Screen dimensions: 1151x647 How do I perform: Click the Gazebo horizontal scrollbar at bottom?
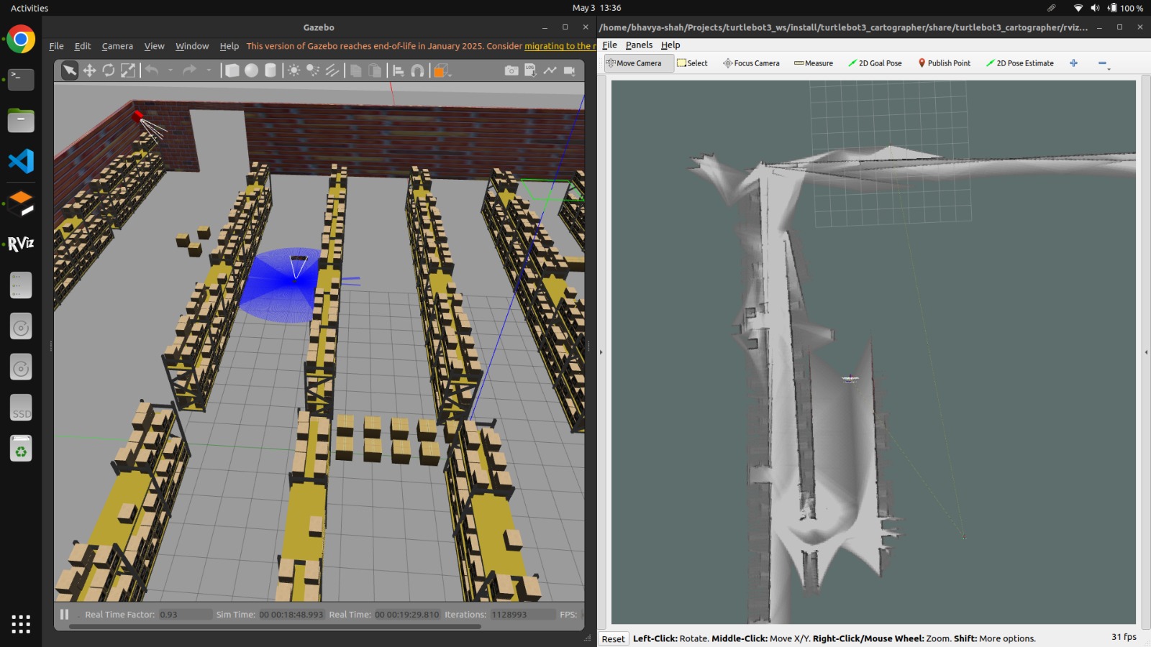[275, 626]
